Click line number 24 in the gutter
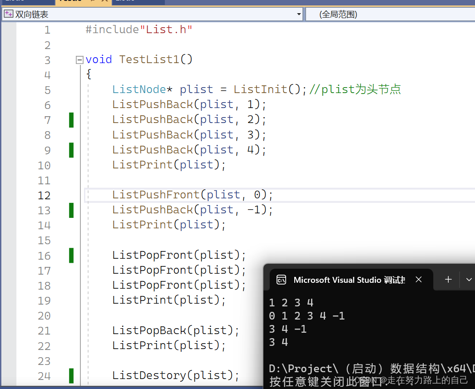Image resolution: width=475 pixels, height=389 pixels. (44, 376)
